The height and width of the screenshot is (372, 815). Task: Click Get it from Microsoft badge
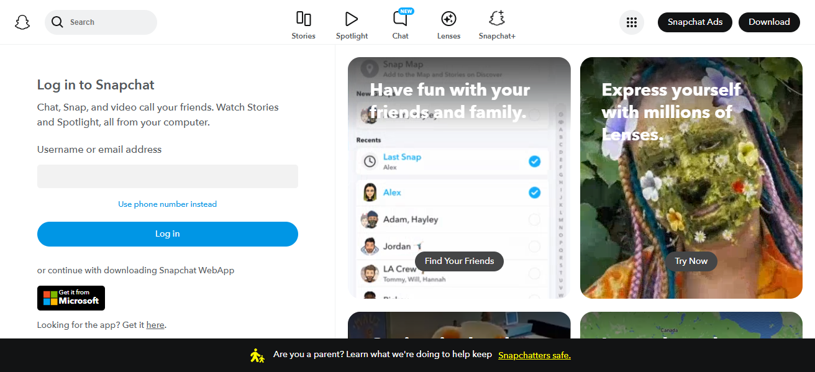click(71, 298)
